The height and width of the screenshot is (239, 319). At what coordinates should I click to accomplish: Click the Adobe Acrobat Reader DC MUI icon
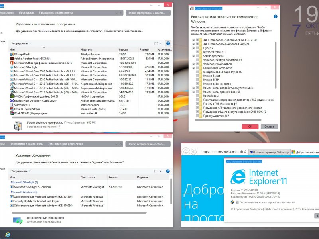pos(12,59)
